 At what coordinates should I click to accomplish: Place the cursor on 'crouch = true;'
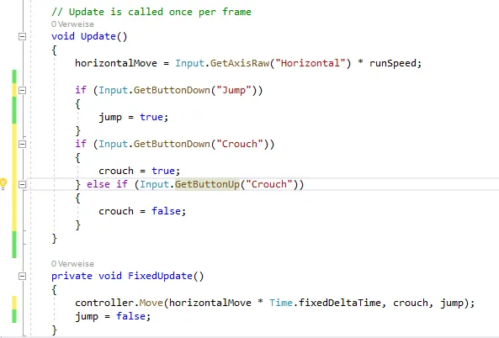tap(140, 171)
